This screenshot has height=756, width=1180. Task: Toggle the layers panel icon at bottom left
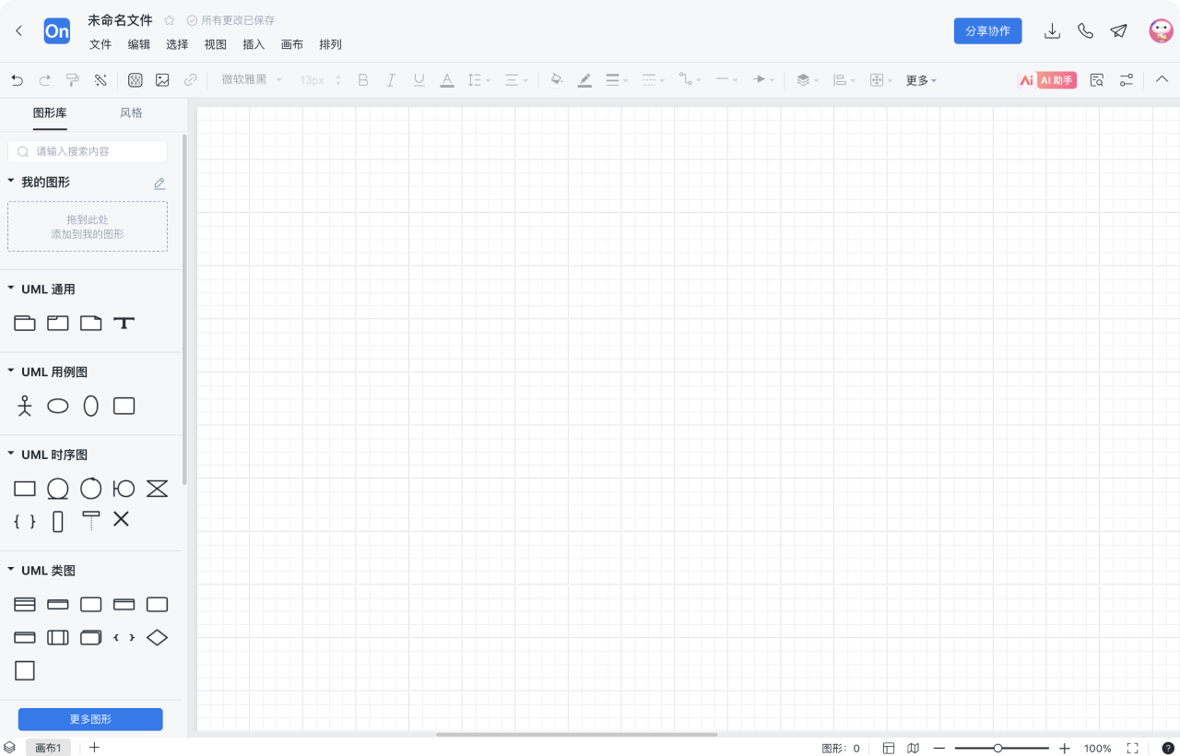click(x=9, y=748)
